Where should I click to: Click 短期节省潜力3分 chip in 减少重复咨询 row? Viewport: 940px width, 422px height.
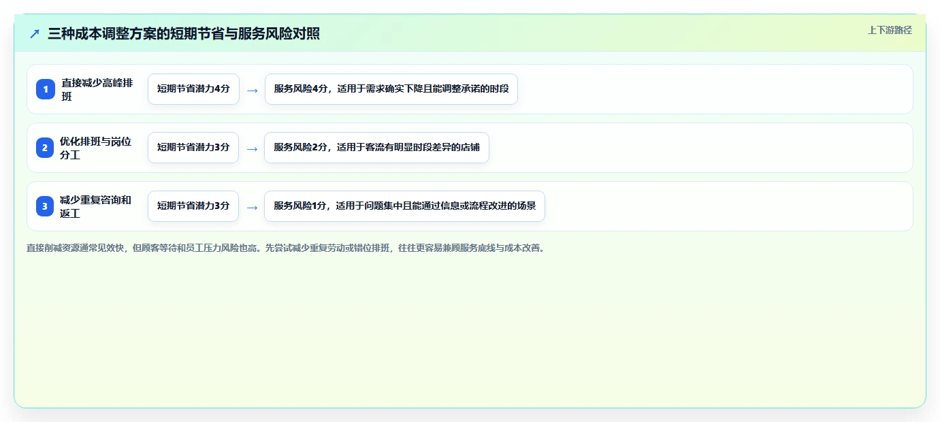[x=193, y=206]
